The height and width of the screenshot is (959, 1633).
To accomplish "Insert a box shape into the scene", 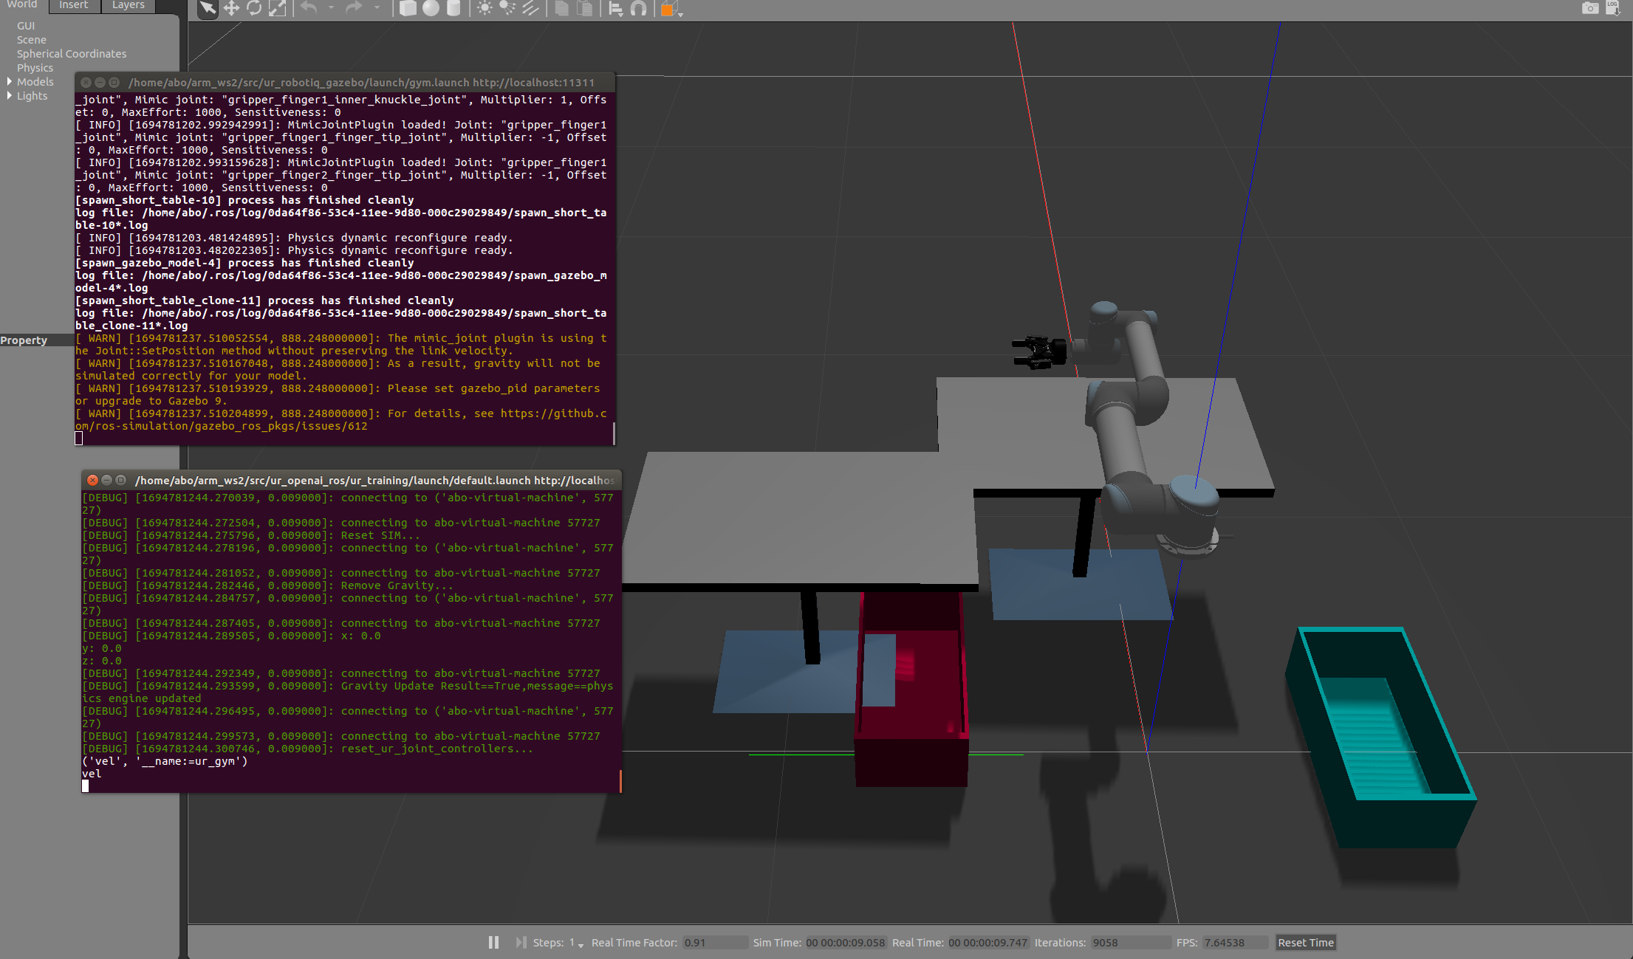I will [408, 10].
